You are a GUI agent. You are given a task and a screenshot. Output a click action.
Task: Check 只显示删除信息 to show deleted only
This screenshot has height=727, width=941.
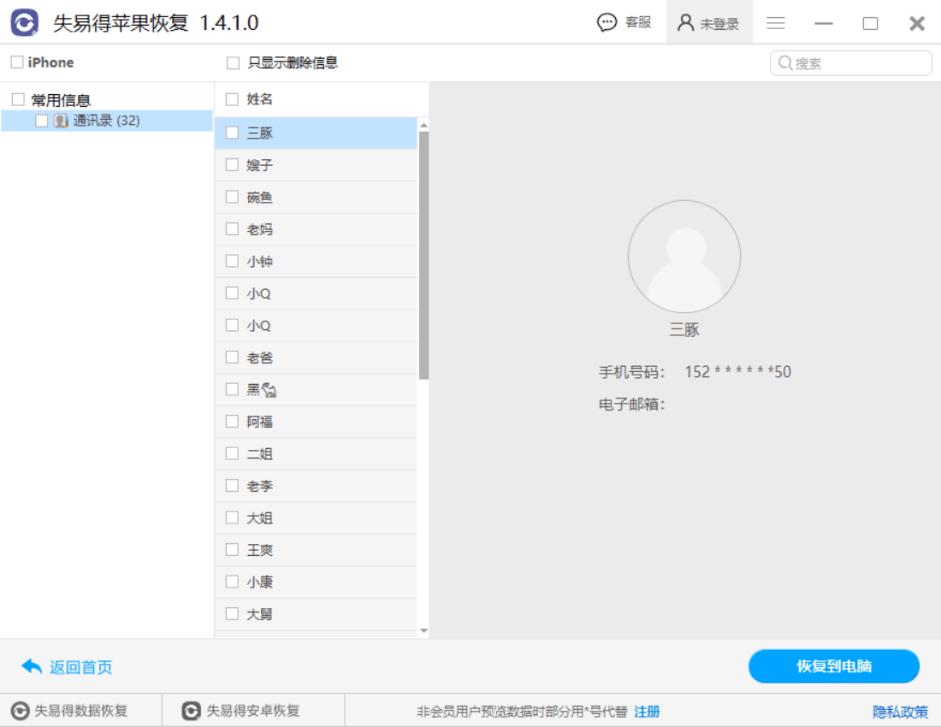click(x=230, y=62)
